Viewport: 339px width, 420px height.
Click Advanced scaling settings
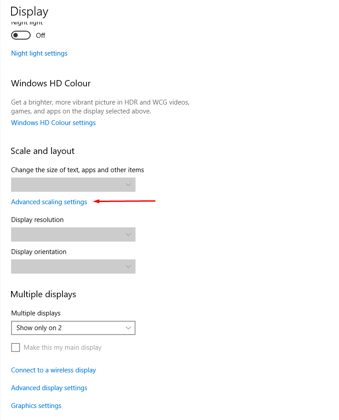pos(49,202)
